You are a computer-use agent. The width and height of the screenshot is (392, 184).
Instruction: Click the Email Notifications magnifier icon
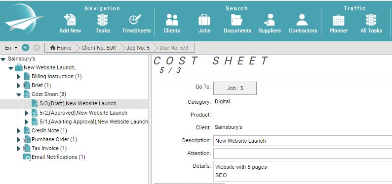27,157
